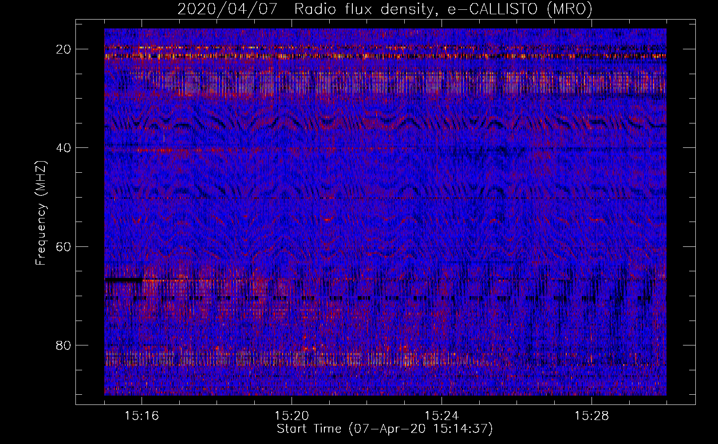Click the plot title '2020/04/07 Radio flux density'
718x444 pixels.
pos(305,9)
